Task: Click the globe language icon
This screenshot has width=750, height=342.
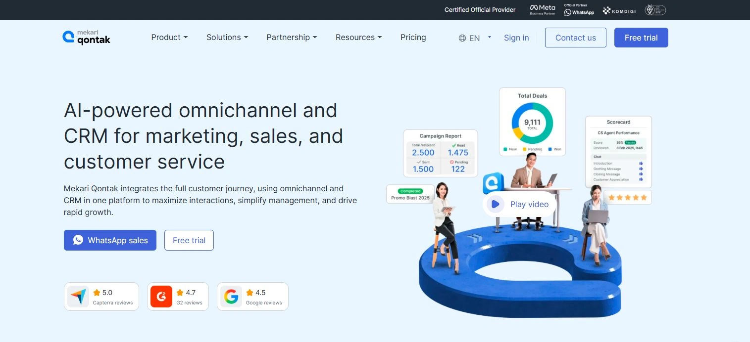Action: (x=462, y=38)
